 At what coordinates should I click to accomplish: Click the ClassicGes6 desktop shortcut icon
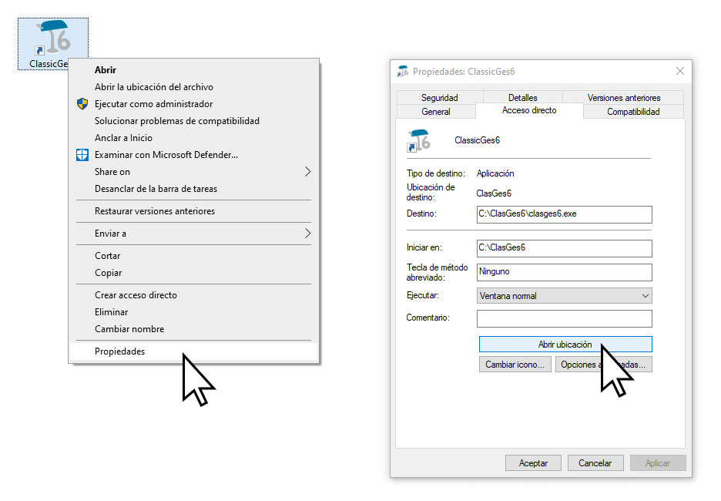[52, 39]
